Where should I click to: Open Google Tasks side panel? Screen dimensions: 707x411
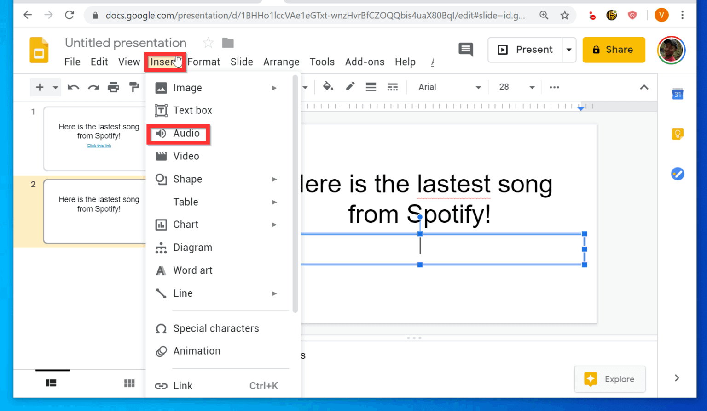(678, 174)
